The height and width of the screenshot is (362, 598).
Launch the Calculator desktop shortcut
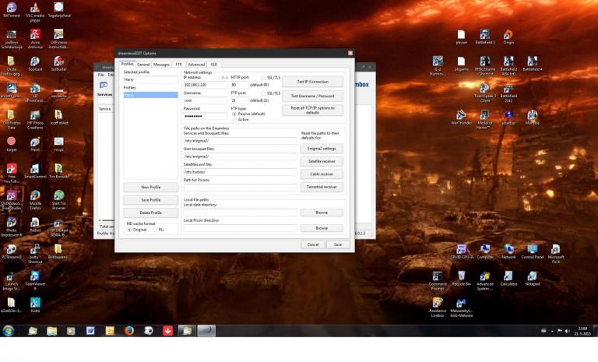(x=508, y=276)
